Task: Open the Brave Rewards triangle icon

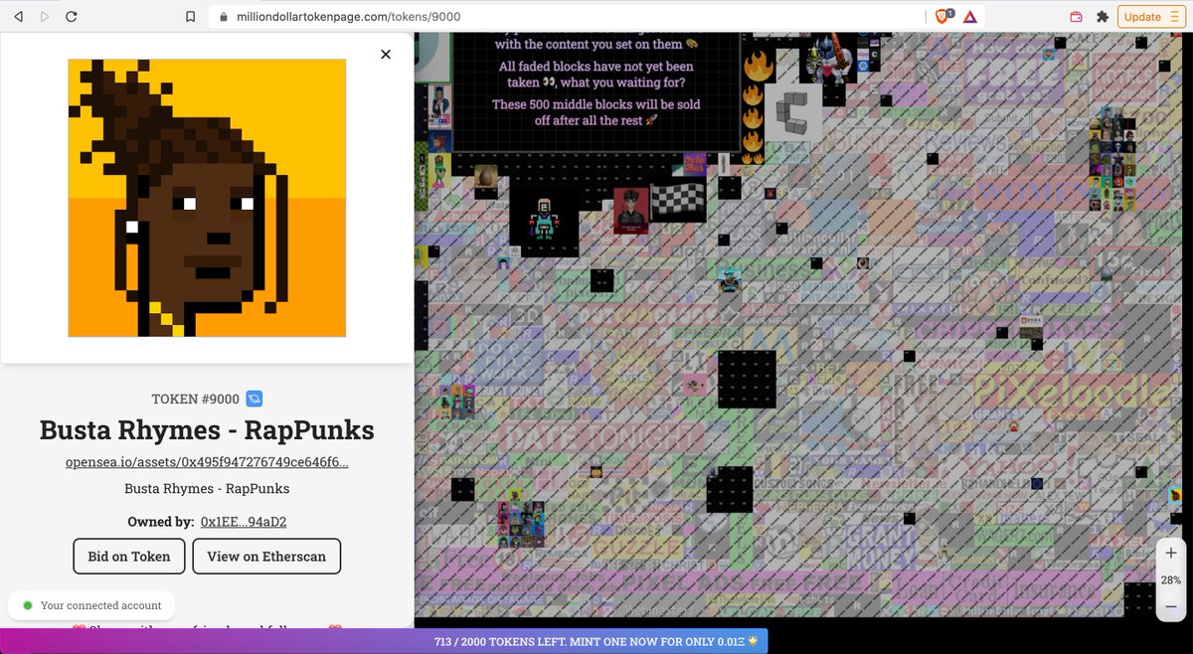Action: pos(969,17)
